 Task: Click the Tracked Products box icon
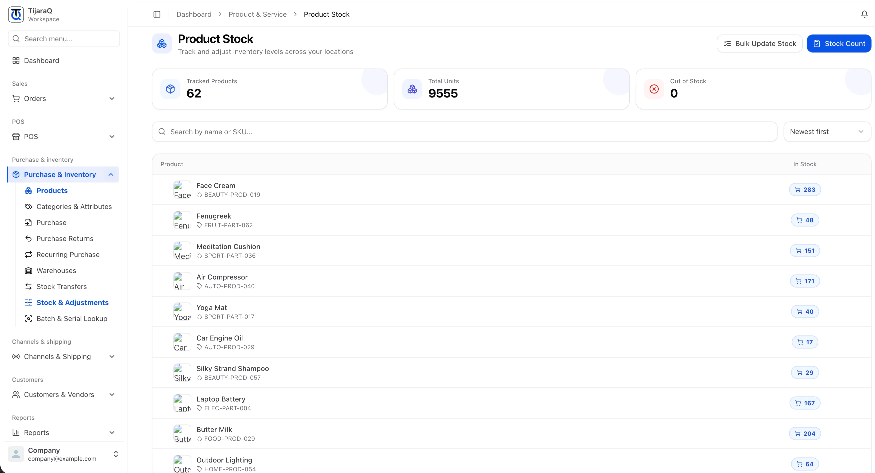170,89
